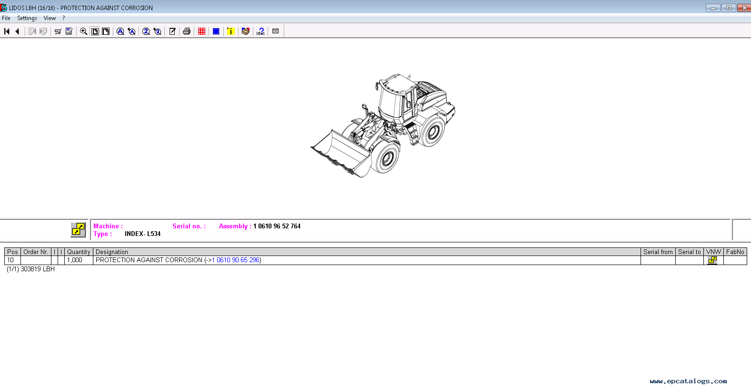Screen dimensions: 751x389
Task: Follow the blue 1 0610 90 65 296 link
Action: tap(236, 260)
